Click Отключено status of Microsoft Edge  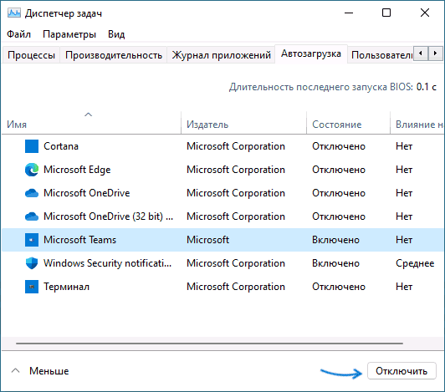(x=339, y=170)
